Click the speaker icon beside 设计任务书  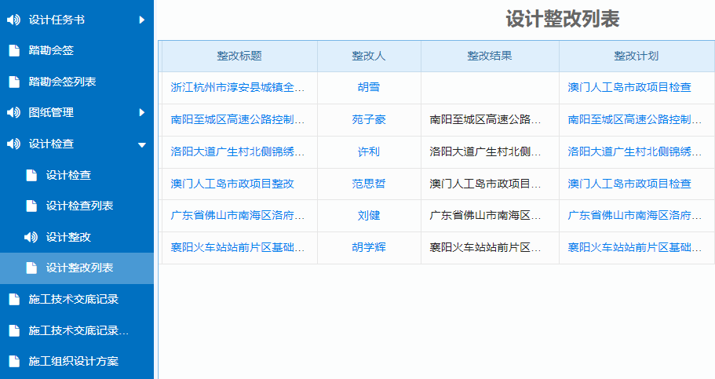(x=13, y=20)
